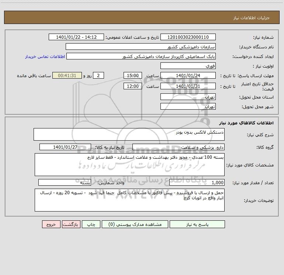Click the price validity date 1401/01/31
This screenshot has width=284, height=275.
click(188, 86)
